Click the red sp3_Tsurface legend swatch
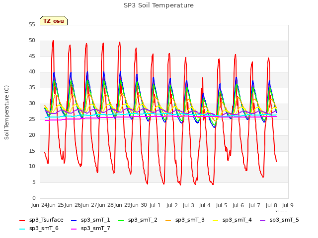Image resolution: width=318 pixels, height=238 pixels. coord(22,220)
